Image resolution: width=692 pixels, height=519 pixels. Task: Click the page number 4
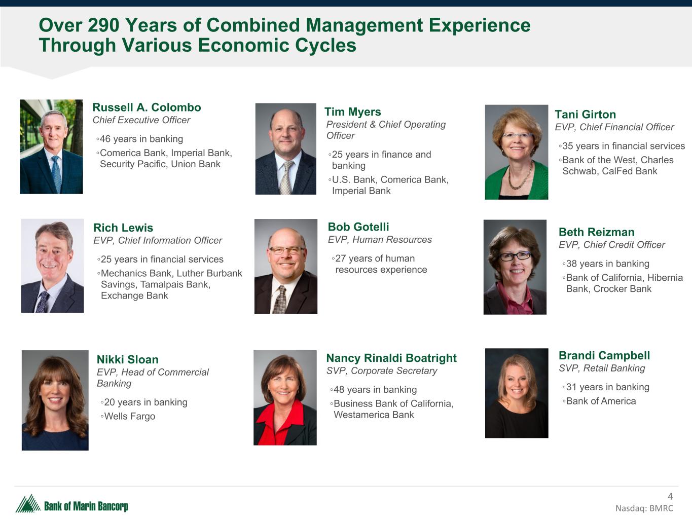click(x=670, y=497)
